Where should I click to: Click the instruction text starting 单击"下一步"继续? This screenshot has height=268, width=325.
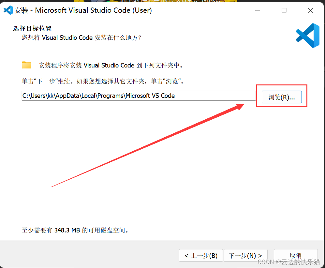pos(103,81)
